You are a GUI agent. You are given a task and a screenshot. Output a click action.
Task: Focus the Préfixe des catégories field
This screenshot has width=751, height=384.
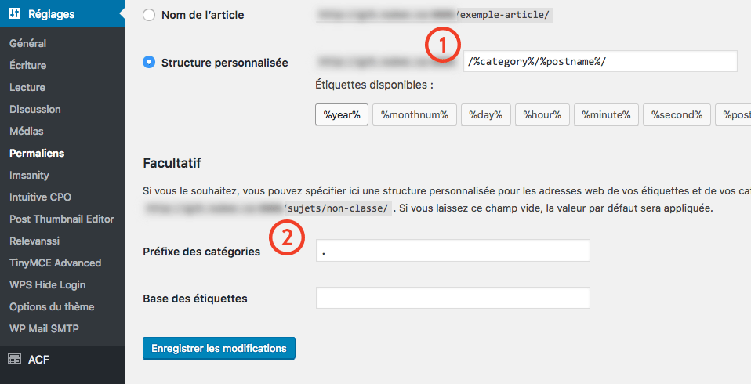(452, 251)
